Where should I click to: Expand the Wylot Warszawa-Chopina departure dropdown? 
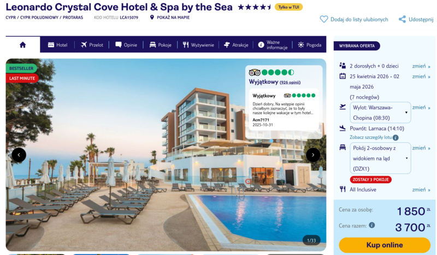pyautogui.click(x=380, y=113)
